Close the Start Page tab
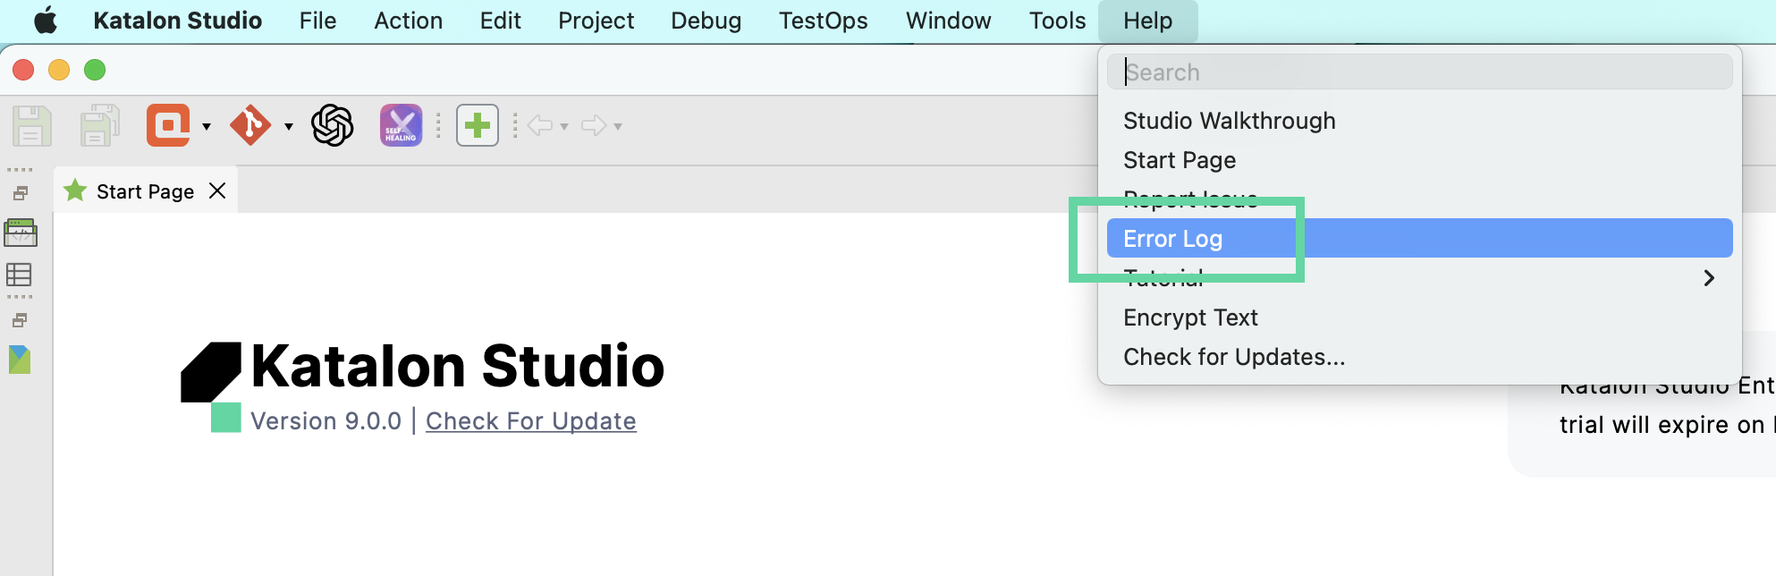 click(217, 191)
